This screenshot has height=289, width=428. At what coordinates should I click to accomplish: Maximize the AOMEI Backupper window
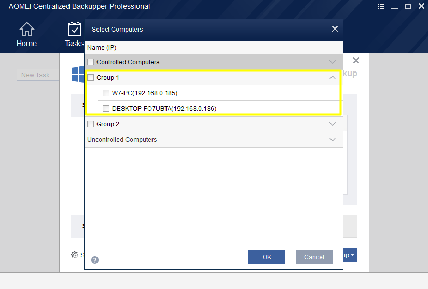click(408, 6)
